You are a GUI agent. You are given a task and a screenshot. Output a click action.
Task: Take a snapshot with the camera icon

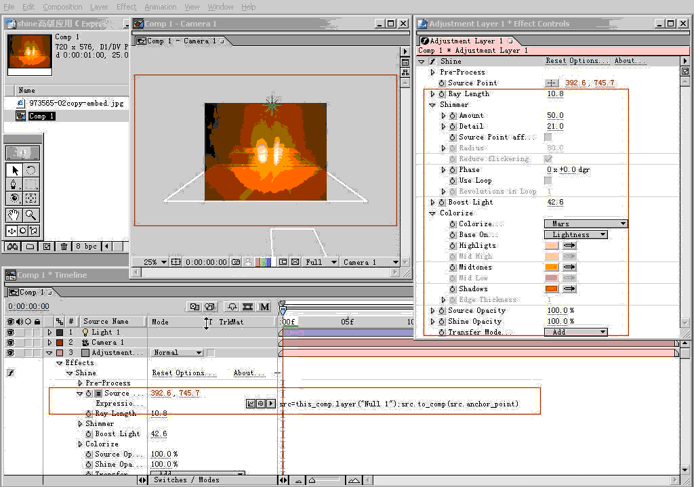236,262
